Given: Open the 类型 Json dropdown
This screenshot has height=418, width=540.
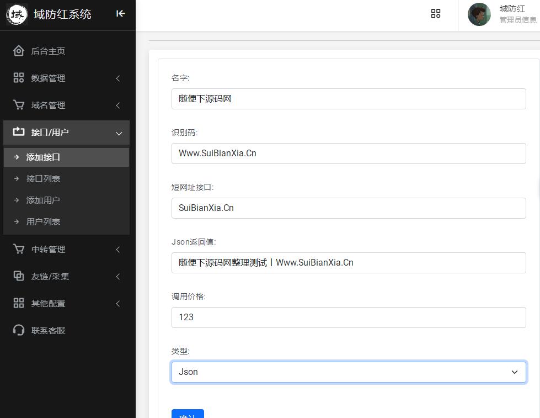Looking at the screenshot, I should (x=348, y=372).
